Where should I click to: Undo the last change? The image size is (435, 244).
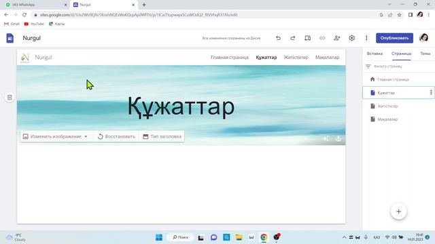coord(278,38)
